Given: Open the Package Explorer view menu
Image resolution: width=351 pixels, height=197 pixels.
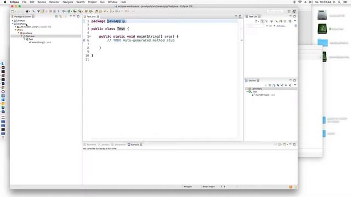Looking at the screenshot, I should (70, 16).
